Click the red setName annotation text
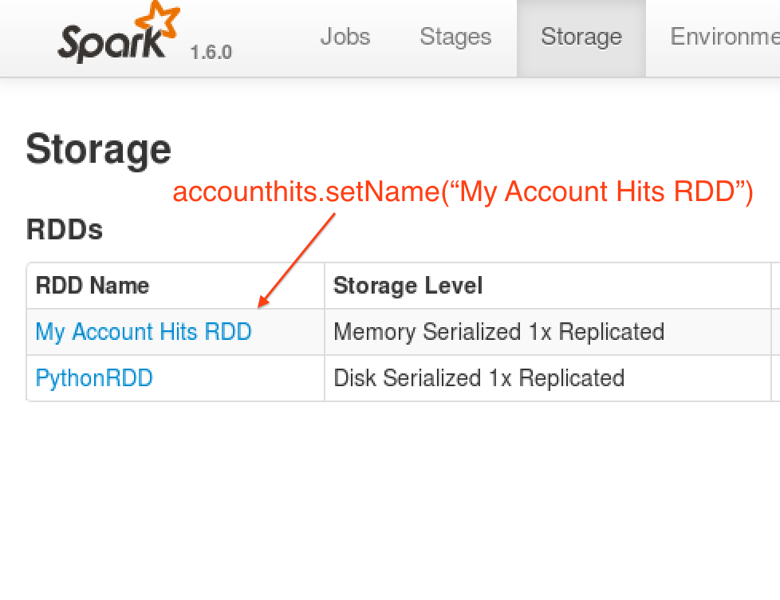780x600 pixels. tap(463, 191)
